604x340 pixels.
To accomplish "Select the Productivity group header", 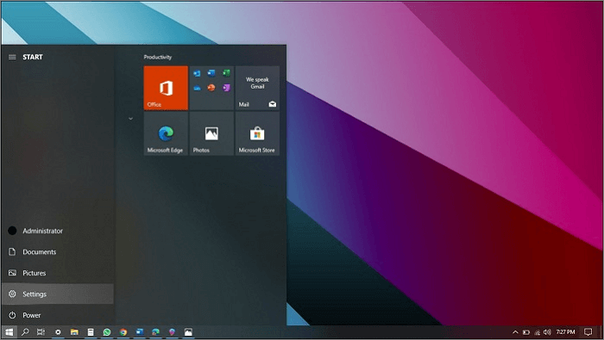I will click(x=158, y=58).
